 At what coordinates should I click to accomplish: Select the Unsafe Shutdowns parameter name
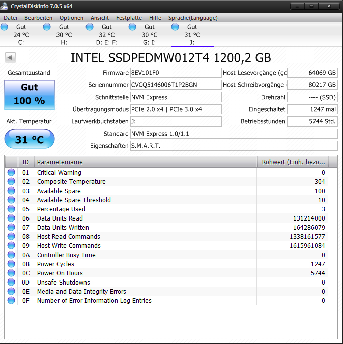(x=64, y=282)
